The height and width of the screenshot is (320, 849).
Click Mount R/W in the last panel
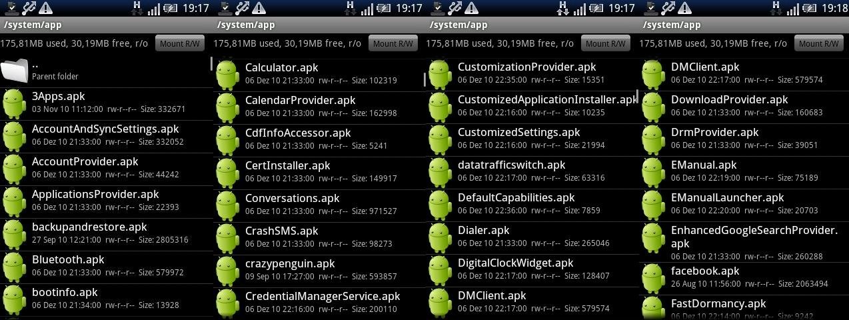pos(819,43)
